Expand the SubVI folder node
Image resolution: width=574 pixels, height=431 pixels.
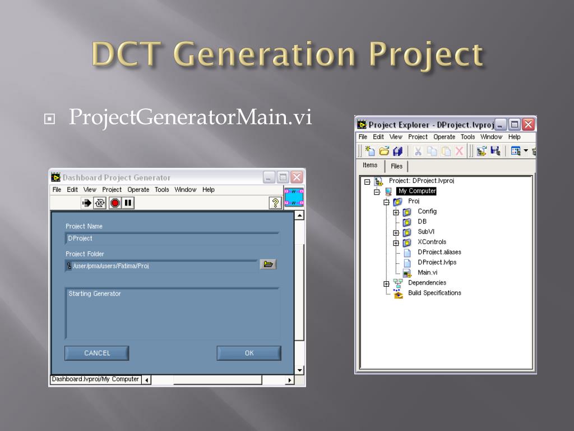pos(396,233)
